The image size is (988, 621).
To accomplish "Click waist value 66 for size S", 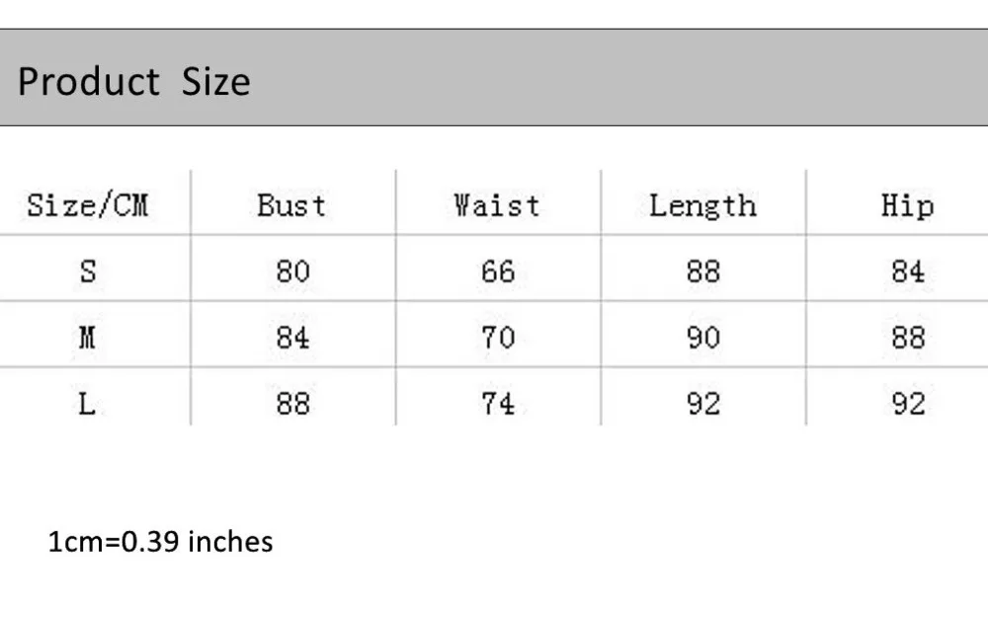I will click(498, 272).
